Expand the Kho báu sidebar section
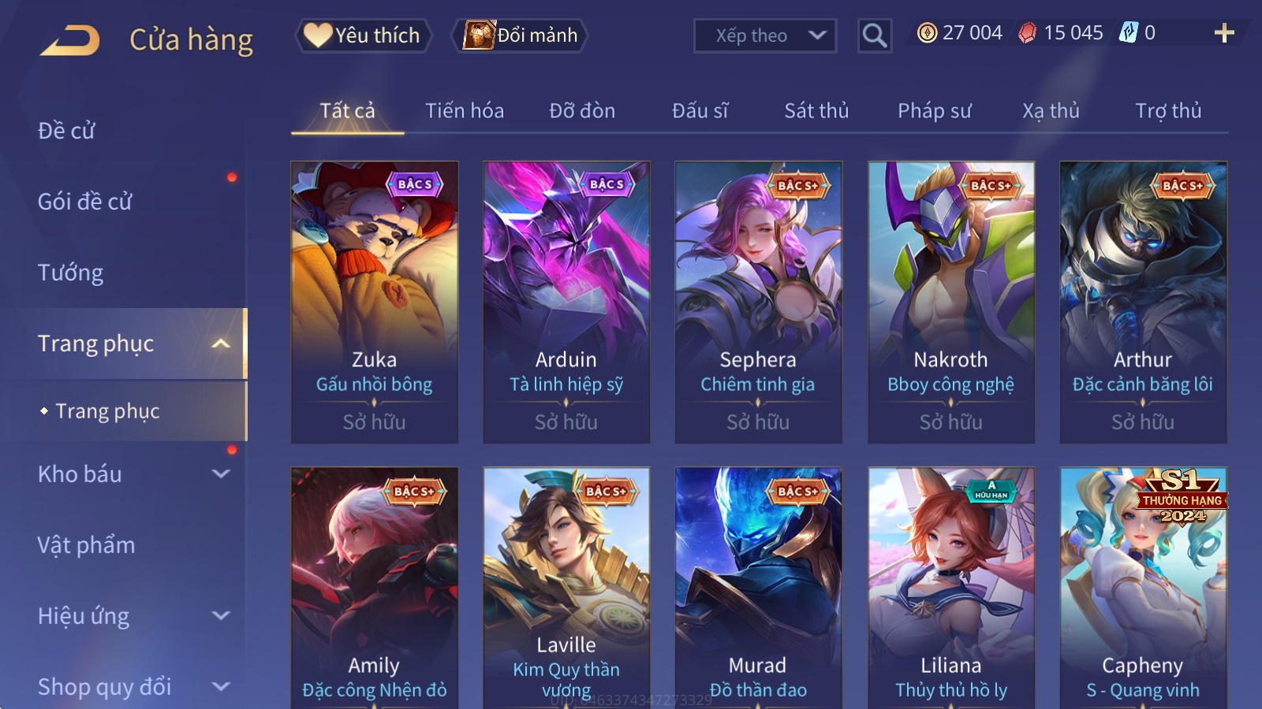The image size is (1262, 709). click(222, 474)
